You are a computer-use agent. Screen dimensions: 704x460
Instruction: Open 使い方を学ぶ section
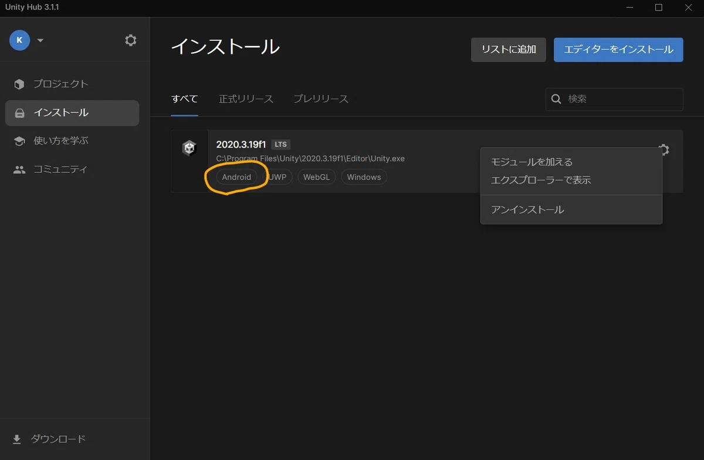pyautogui.click(x=72, y=141)
